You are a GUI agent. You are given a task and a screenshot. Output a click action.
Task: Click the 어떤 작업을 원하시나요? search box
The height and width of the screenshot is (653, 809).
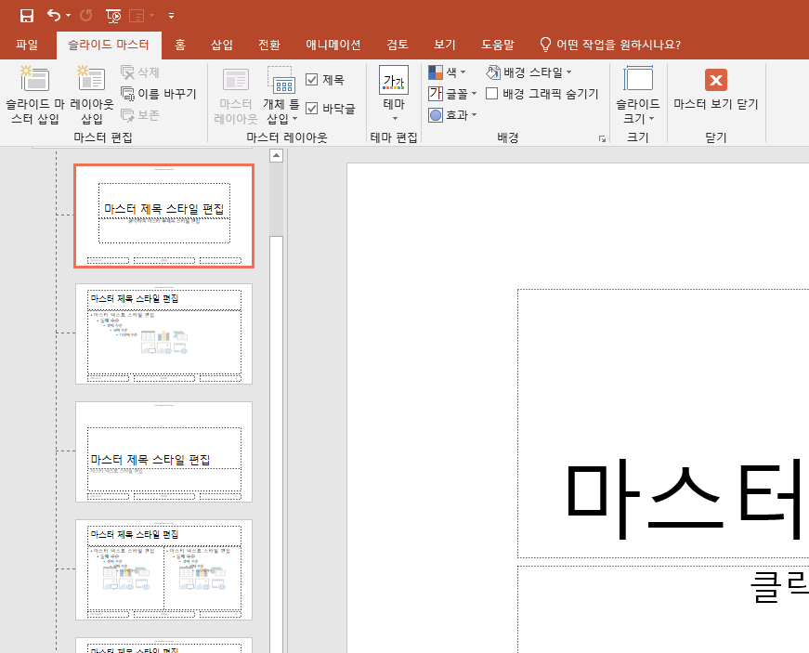(619, 45)
